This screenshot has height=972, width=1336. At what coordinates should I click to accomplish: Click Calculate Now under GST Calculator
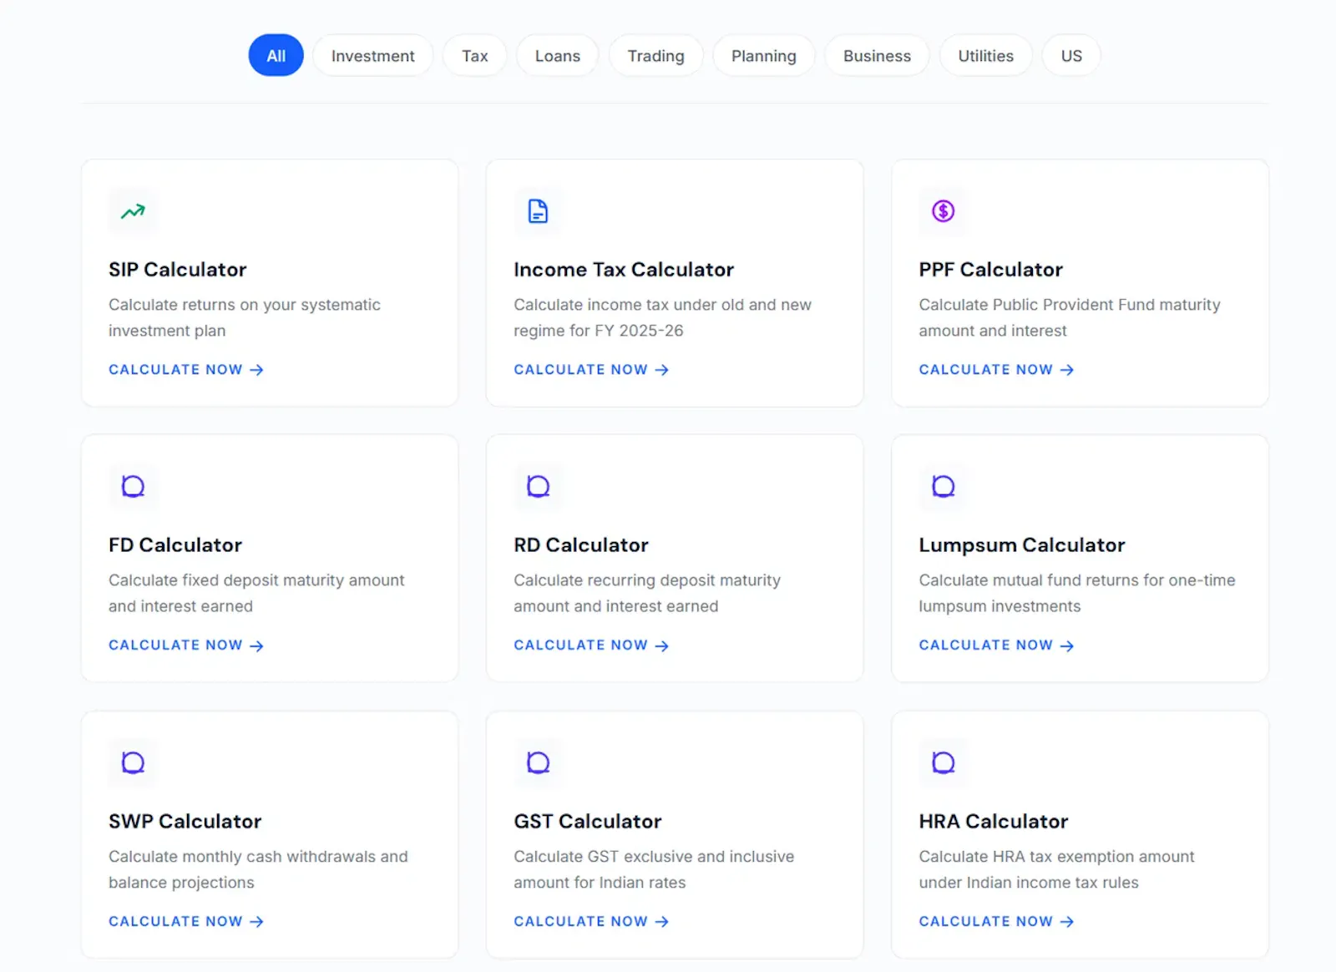tap(591, 922)
